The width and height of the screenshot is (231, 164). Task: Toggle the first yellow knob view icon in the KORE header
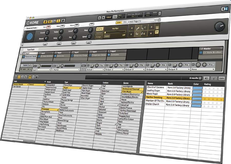click(45, 22)
